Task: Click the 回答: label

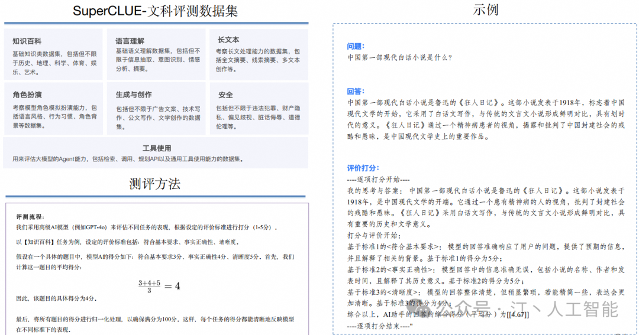Action: pos(356,91)
